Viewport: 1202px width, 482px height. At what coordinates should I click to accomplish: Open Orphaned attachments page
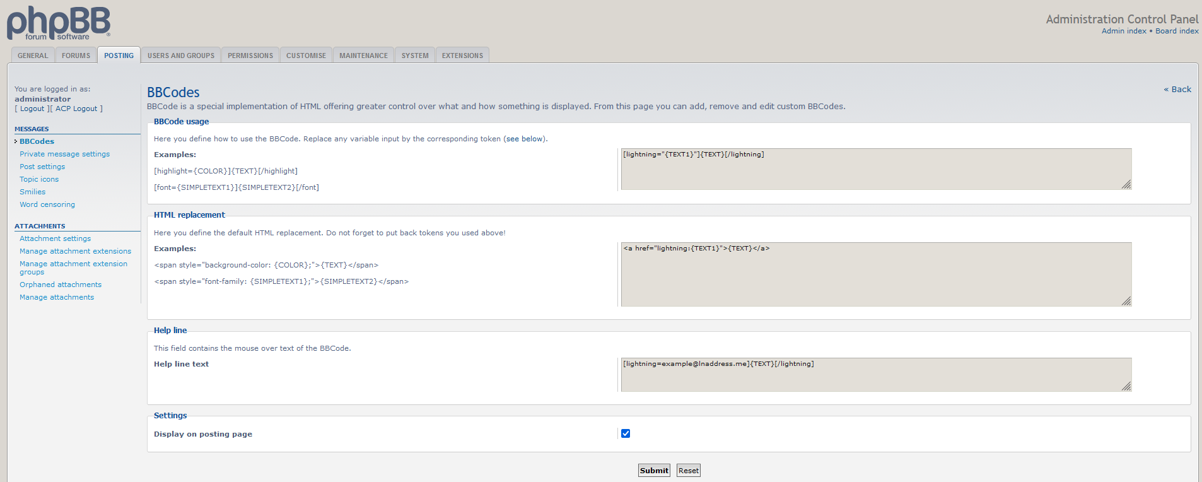(x=61, y=285)
